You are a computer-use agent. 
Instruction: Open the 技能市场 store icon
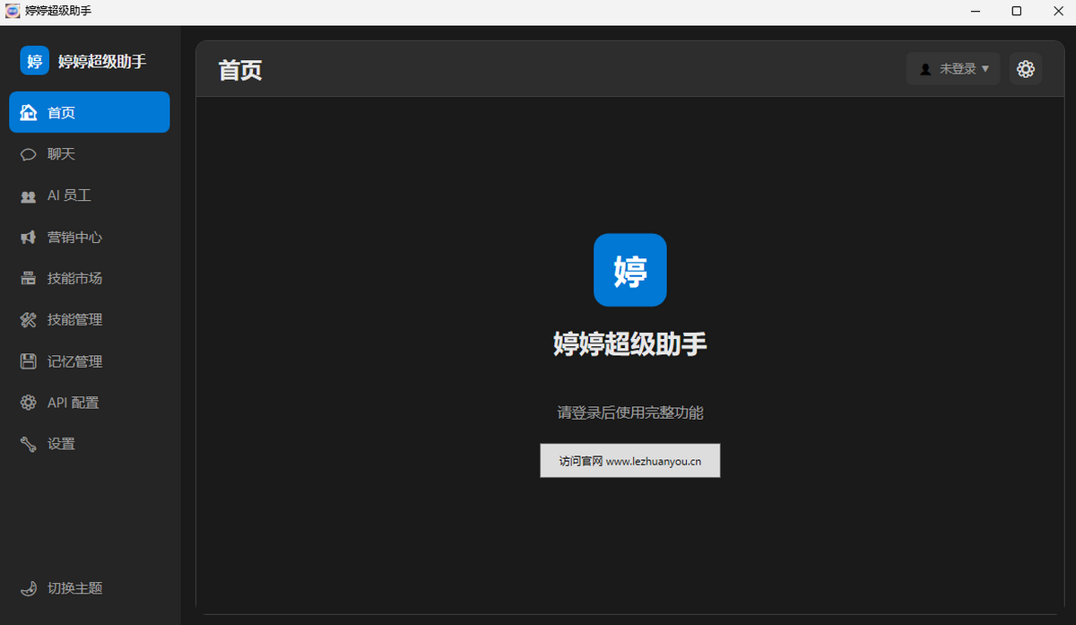[29, 278]
